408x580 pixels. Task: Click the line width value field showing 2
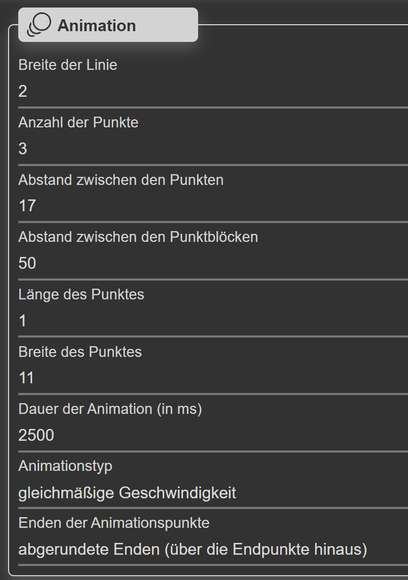213,91
